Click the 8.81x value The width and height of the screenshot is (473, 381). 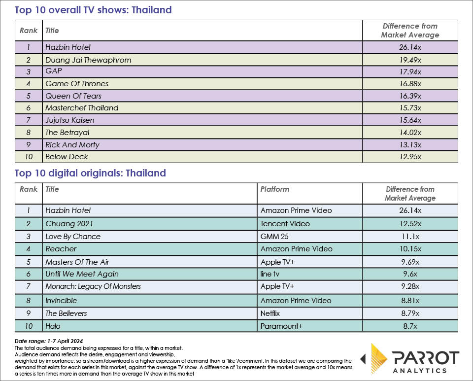410,301
